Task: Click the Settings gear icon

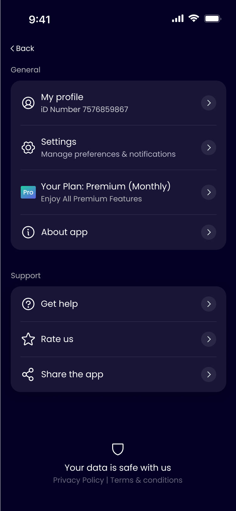Action: [x=28, y=148]
